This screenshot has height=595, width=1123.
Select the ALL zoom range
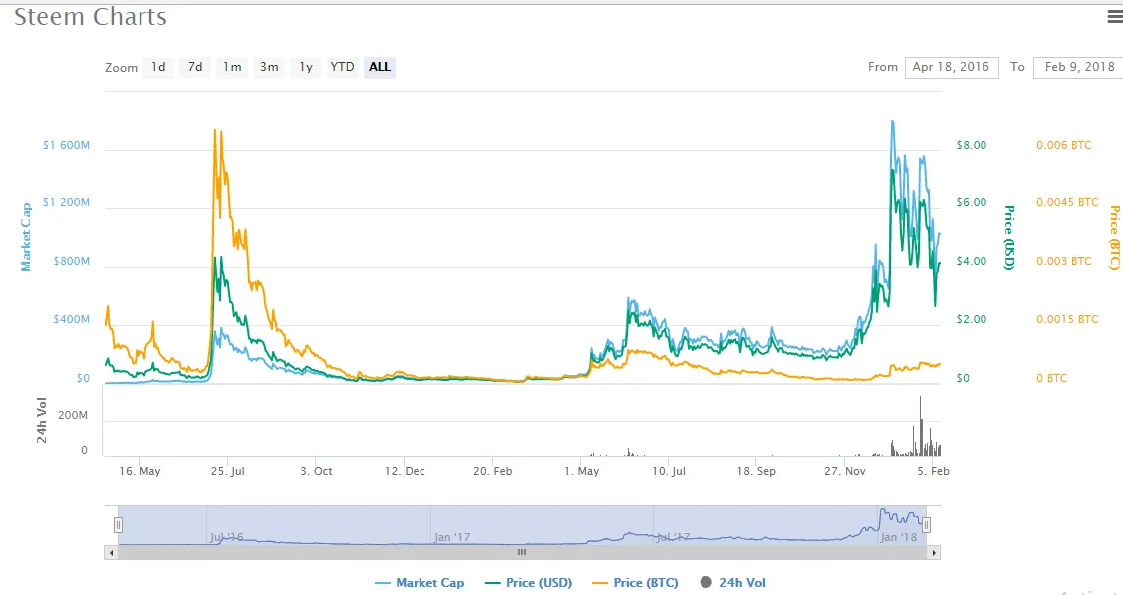click(x=380, y=67)
